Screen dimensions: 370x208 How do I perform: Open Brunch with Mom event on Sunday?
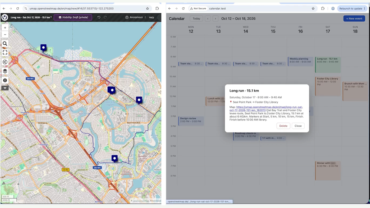tap(355, 91)
